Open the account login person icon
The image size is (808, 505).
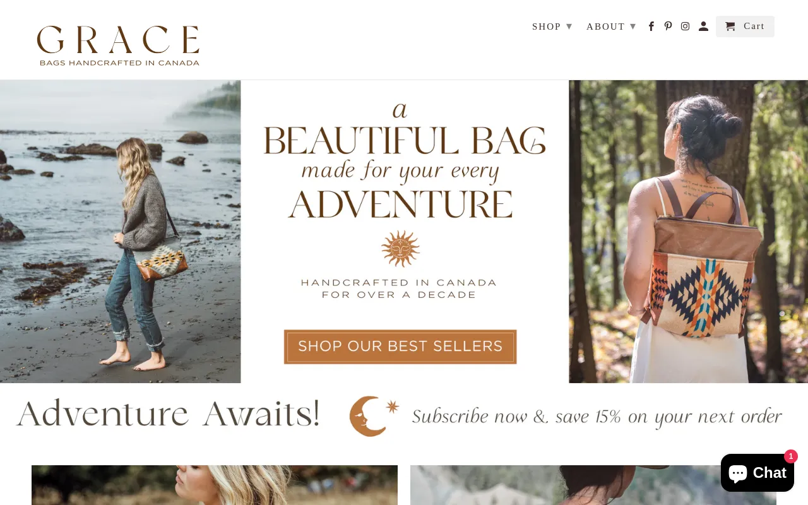tap(703, 27)
